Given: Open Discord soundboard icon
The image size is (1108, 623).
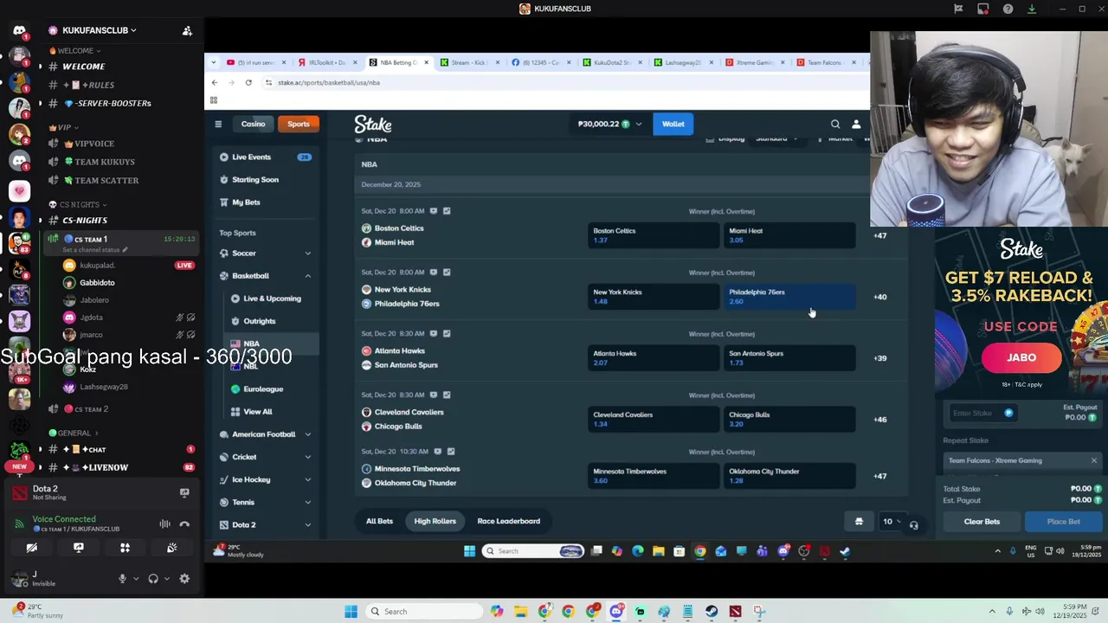Looking at the screenshot, I should tap(171, 548).
